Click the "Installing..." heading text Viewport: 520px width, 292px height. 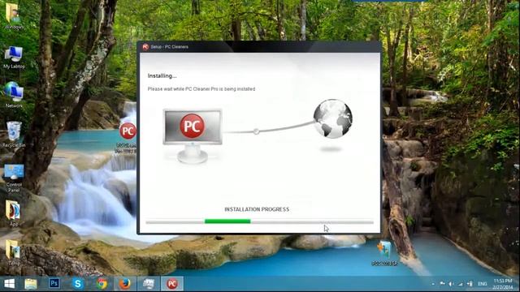point(162,75)
